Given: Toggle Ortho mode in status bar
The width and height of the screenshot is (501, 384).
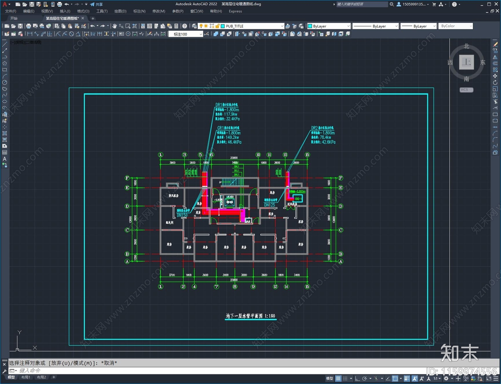Looking at the screenshot, I should [x=357, y=379].
